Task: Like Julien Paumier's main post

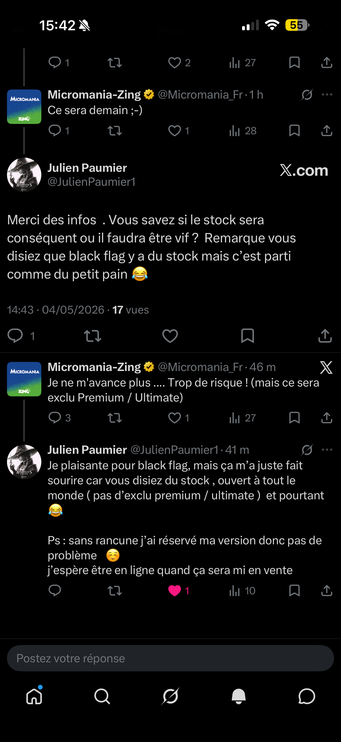Action: pyautogui.click(x=170, y=336)
